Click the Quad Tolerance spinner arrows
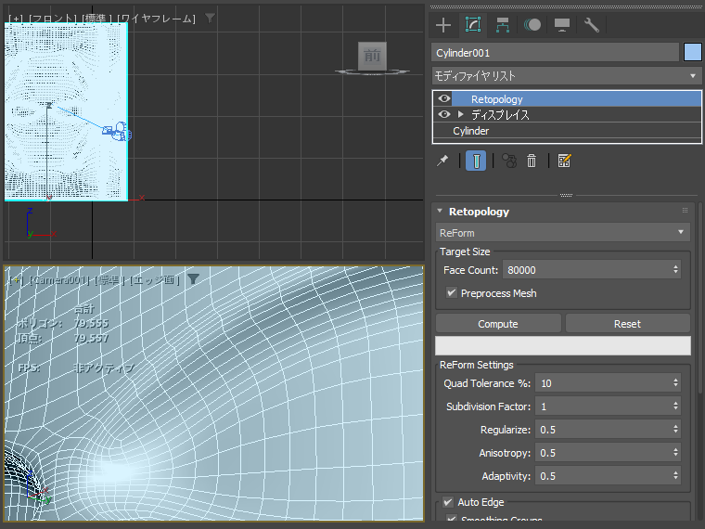The image size is (705, 529). click(675, 383)
